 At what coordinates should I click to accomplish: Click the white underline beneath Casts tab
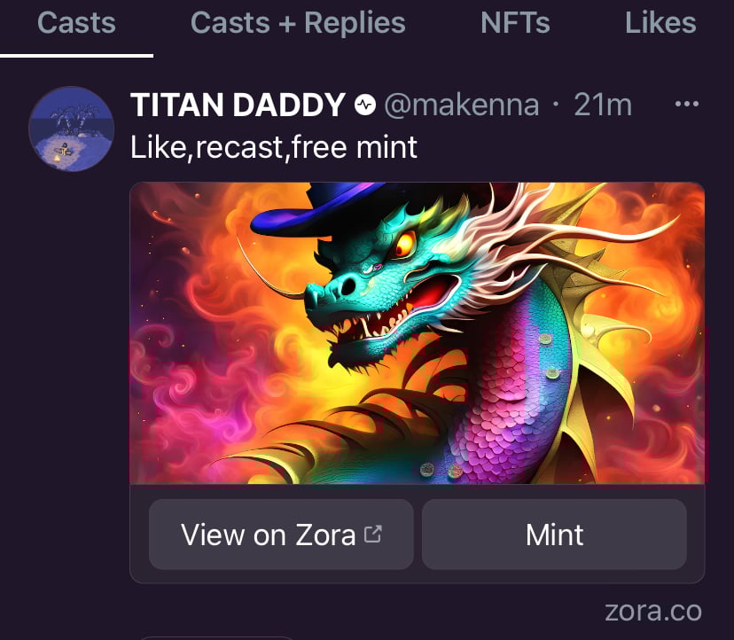[77, 56]
